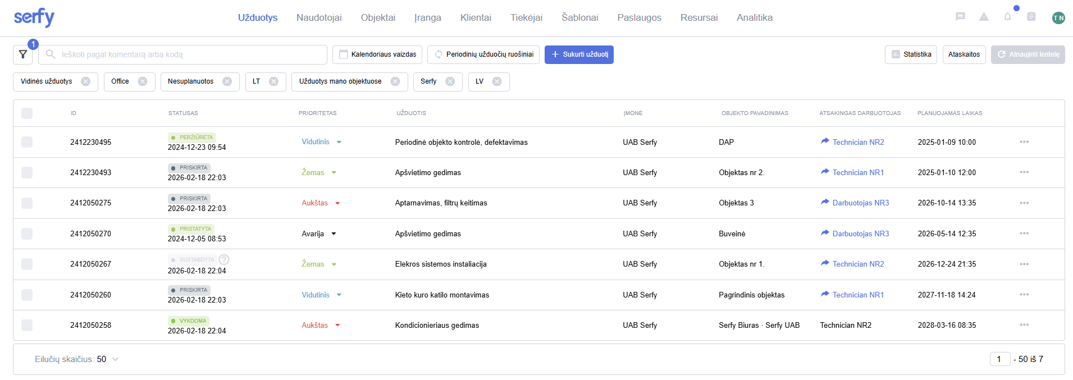Screen dimensions: 1073x380
Task: Open the chat messages icon
Action: coord(960,17)
